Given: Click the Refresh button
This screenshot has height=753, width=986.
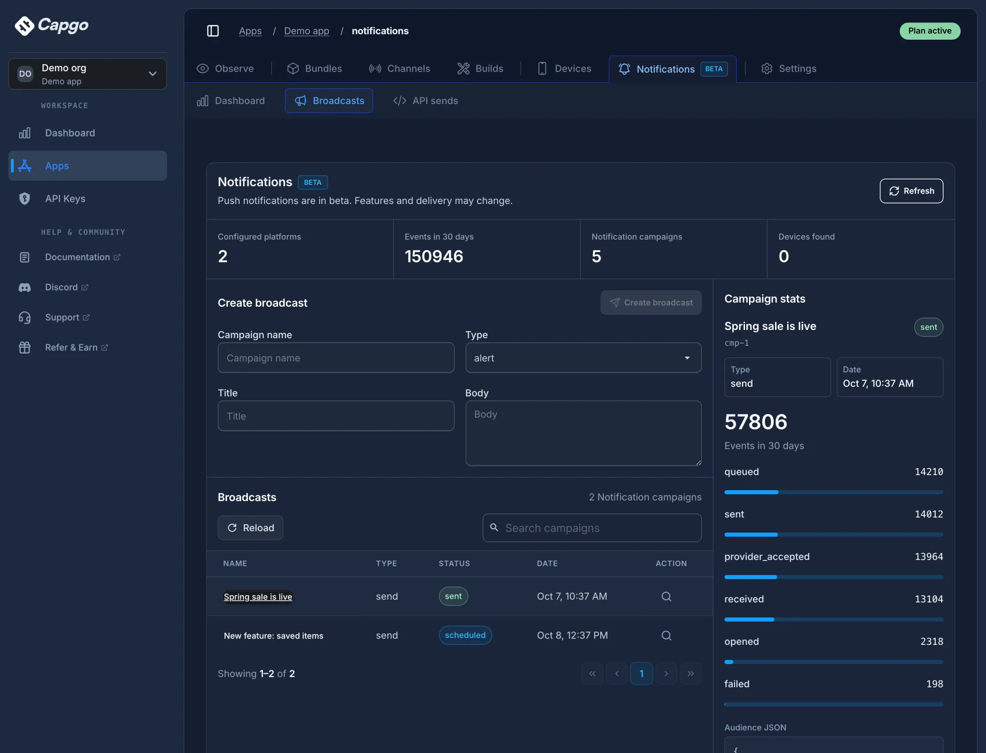Looking at the screenshot, I should (x=911, y=191).
